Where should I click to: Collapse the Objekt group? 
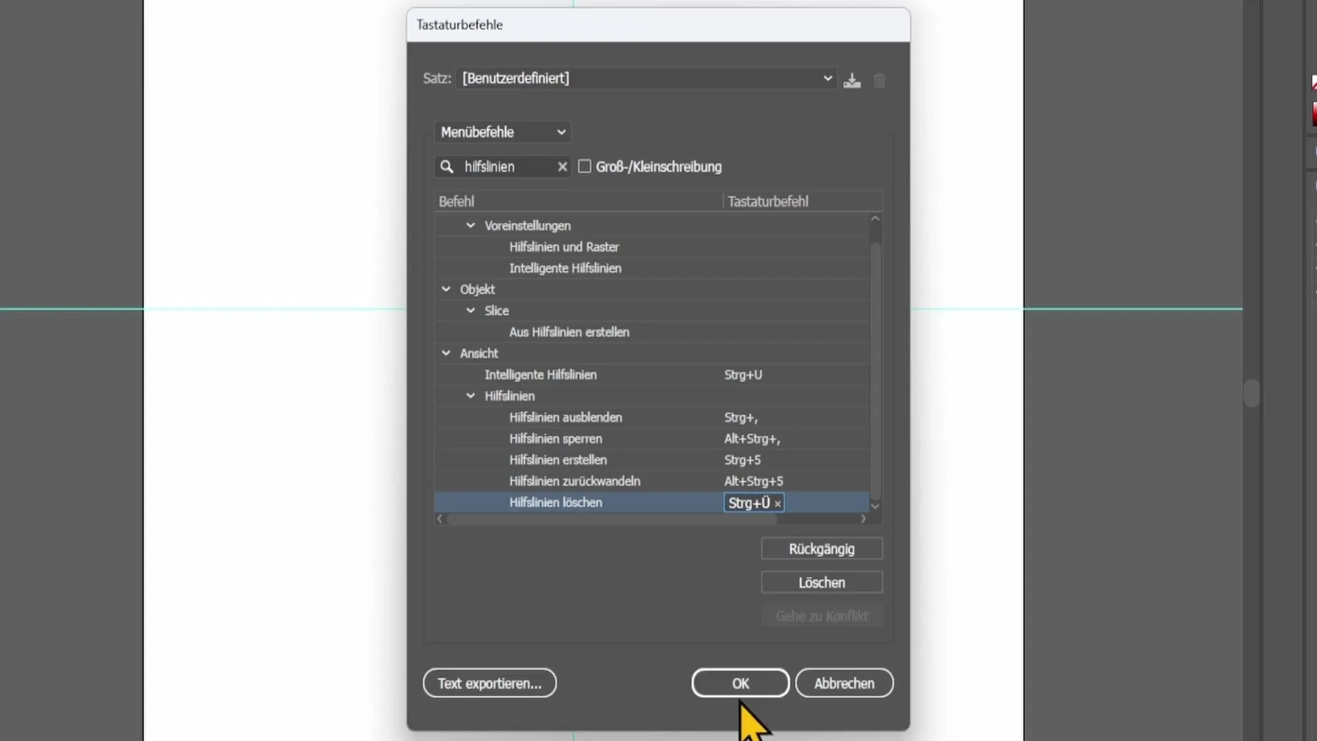coord(446,289)
